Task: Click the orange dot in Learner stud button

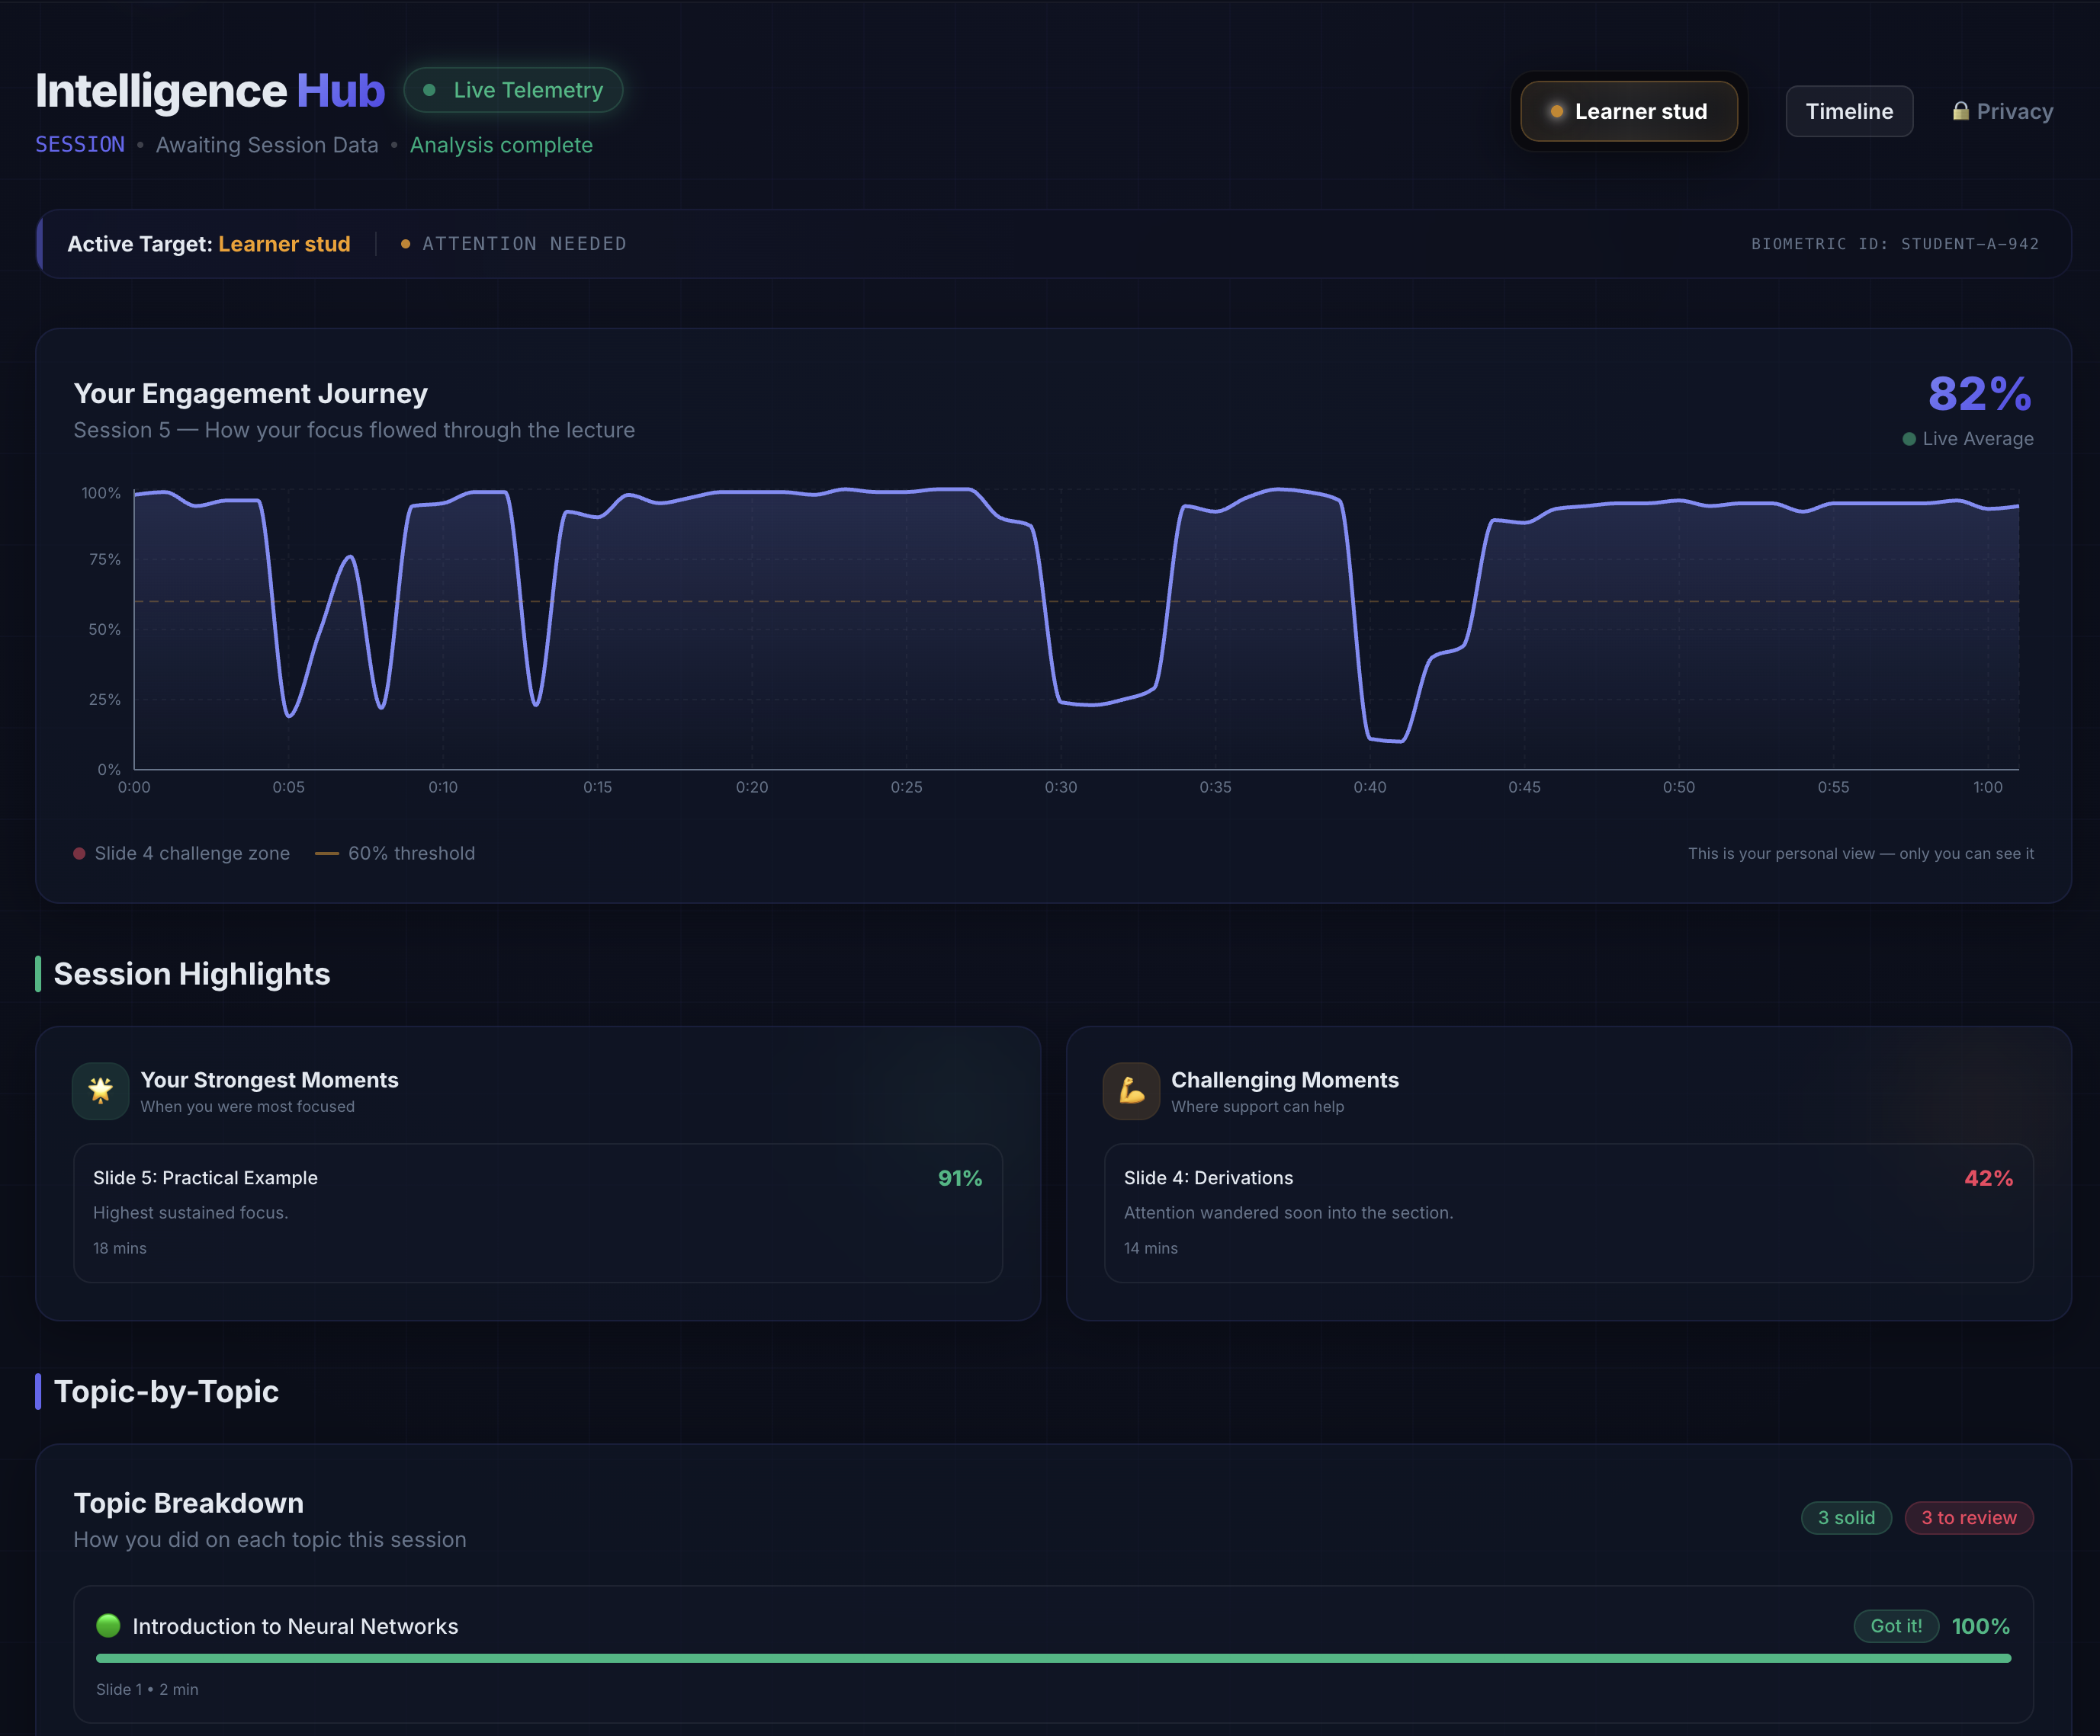Action: pyautogui.click(x=1556, y=111)
